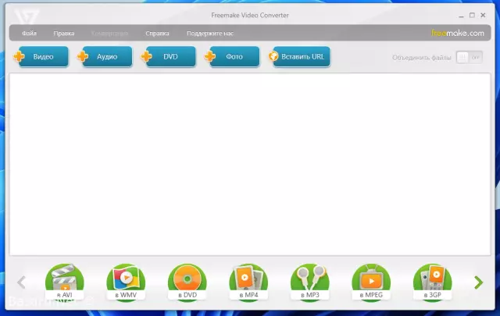The height and width of the screenshot is (316, 500).
Task: Show more formats with right green arrow
Action: pos(478,282)
